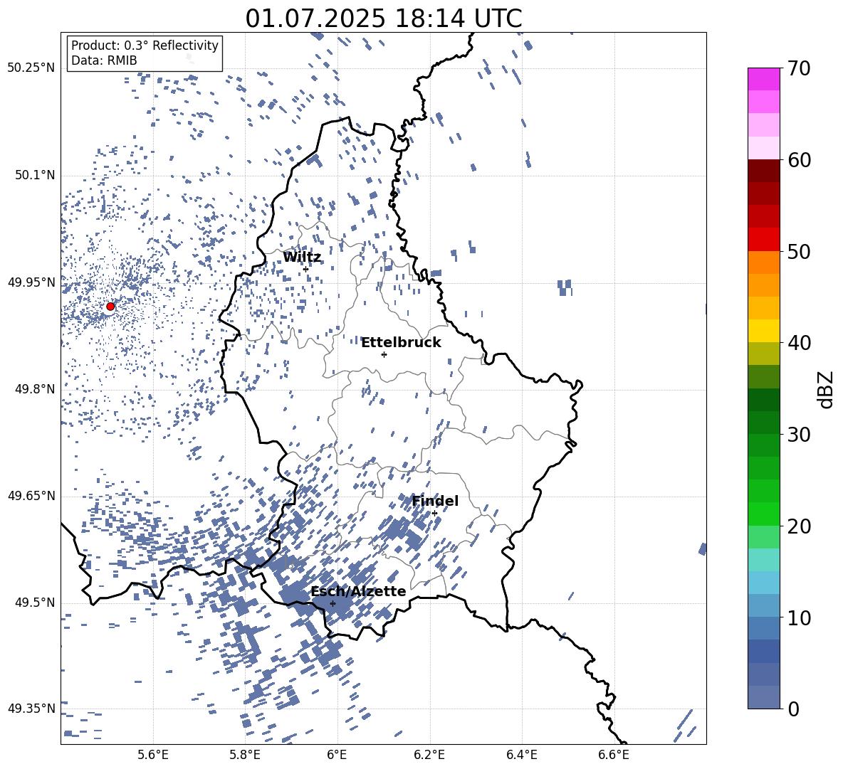
Task: Click the 49.8°N latitude label
Action: point(35,389)
